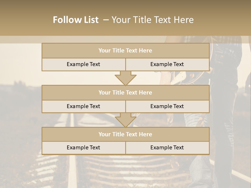This screenshot has height=188, width=251.
Task: Pick the left Example Text cell in second block
Action: click(83, 106)
